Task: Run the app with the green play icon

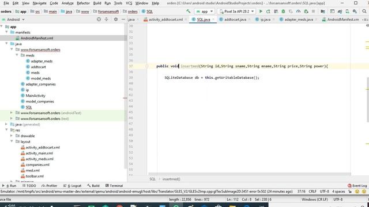Action: pos(261,11)
